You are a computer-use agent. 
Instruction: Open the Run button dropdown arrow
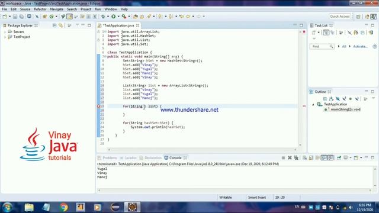pyautogui.click(x=118, y=17)
